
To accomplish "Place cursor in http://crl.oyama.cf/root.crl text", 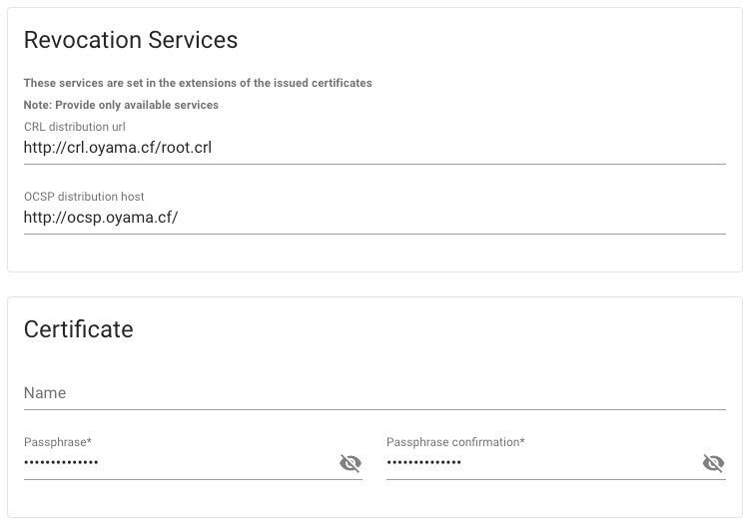I will tap(118, 148).
